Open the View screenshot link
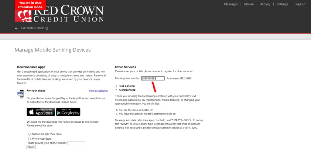 tap(98, 91)
